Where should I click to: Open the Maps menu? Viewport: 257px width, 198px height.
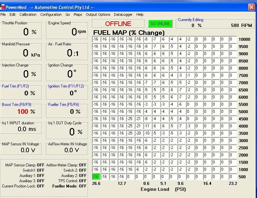pyautogui.click(x=78, y=14)
